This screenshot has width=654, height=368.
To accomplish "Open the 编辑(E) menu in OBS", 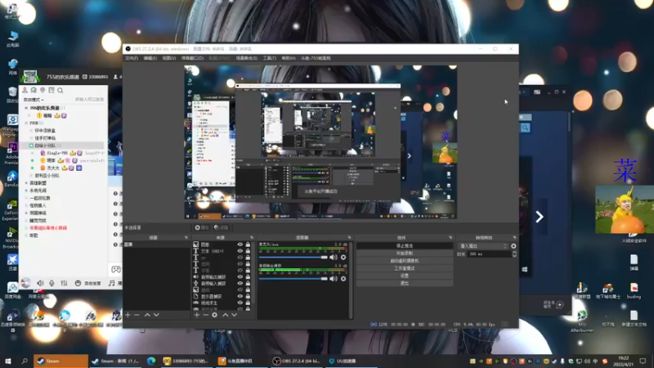I will pyautogui.click(x=150, y=58).
